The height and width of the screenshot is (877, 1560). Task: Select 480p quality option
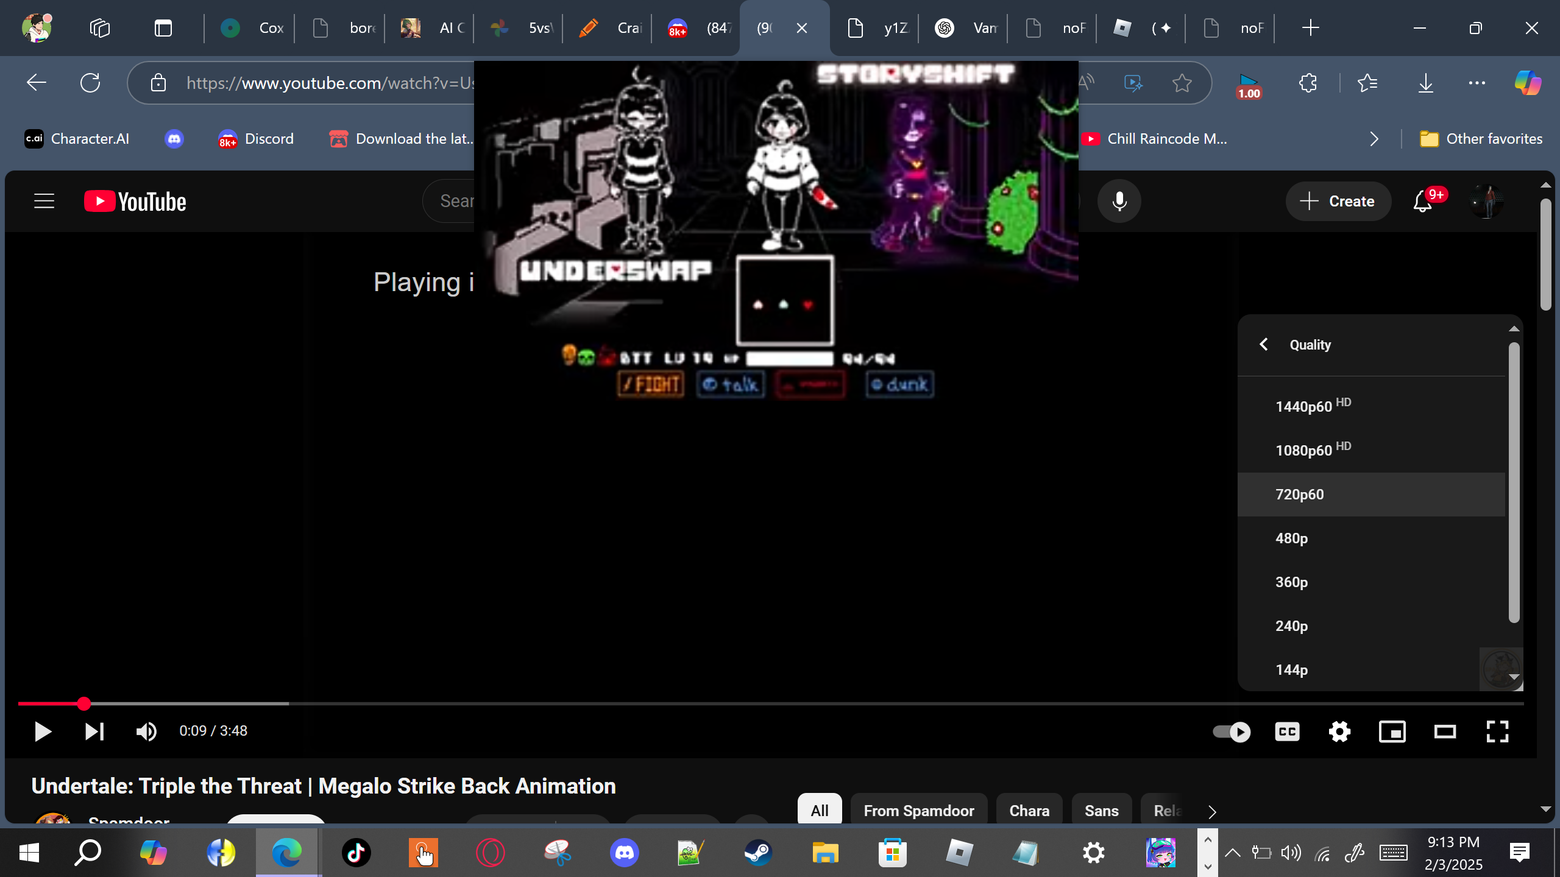pos(1371,538)
